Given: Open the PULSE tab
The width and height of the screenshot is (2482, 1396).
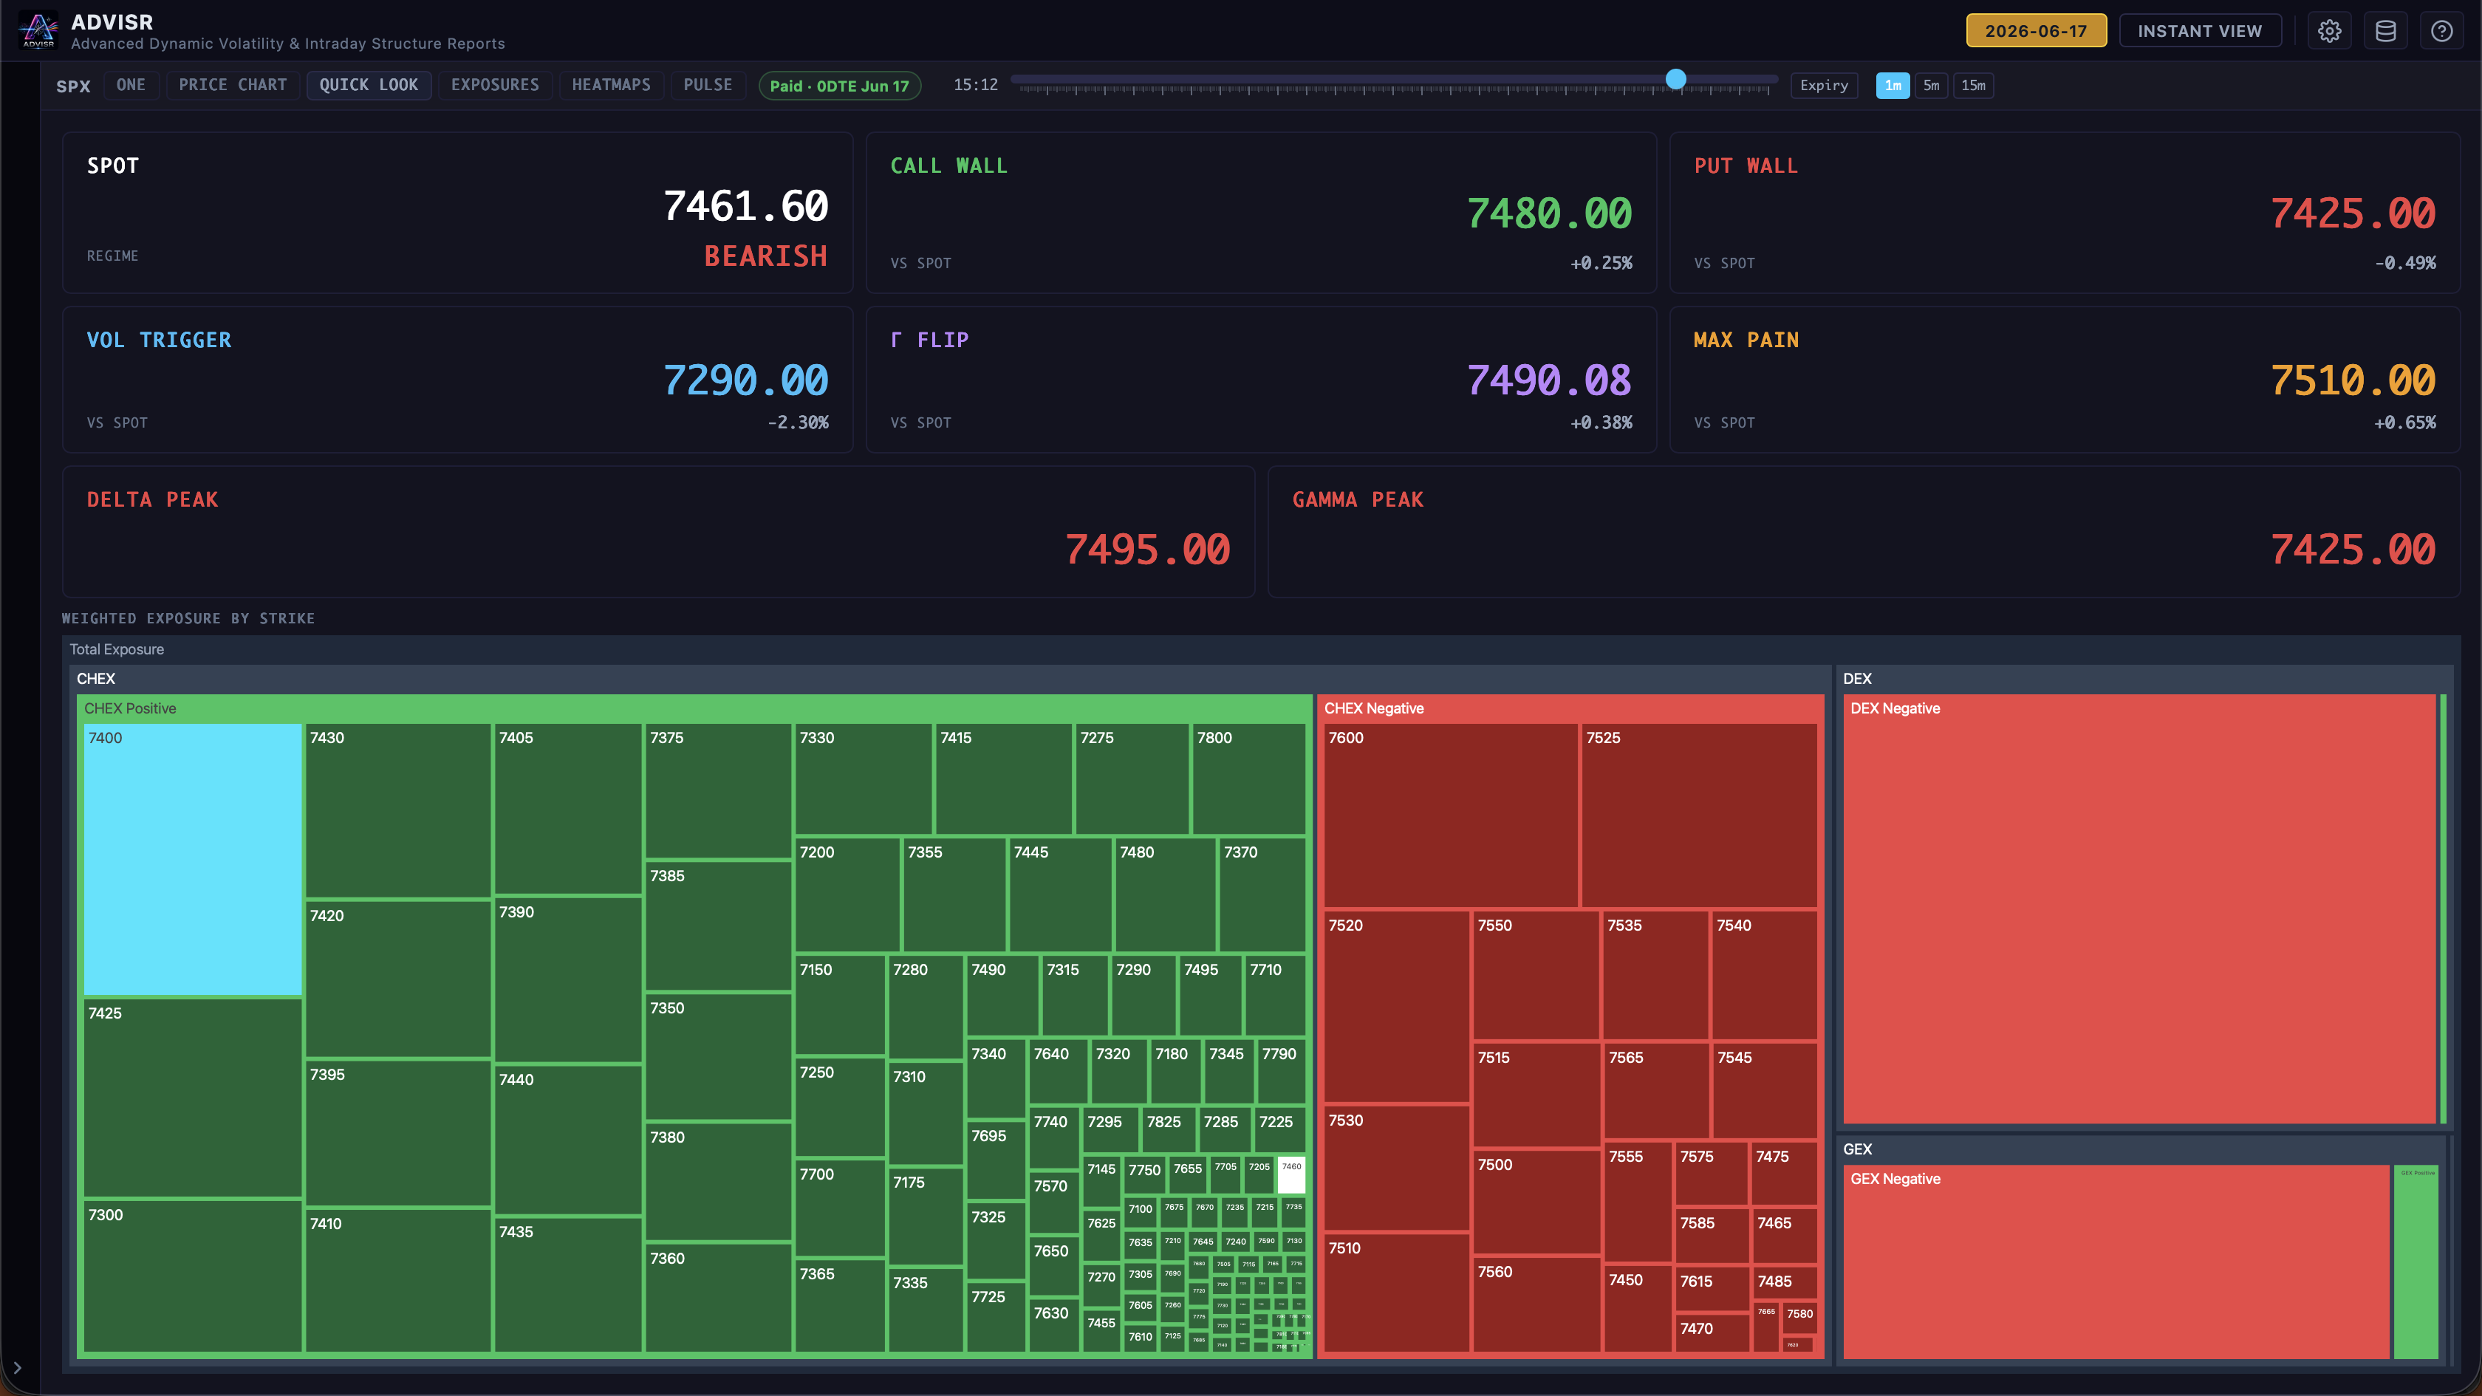Looking at the screenshot, I should (x=708, y=85).
